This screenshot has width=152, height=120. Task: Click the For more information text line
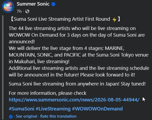47,93
